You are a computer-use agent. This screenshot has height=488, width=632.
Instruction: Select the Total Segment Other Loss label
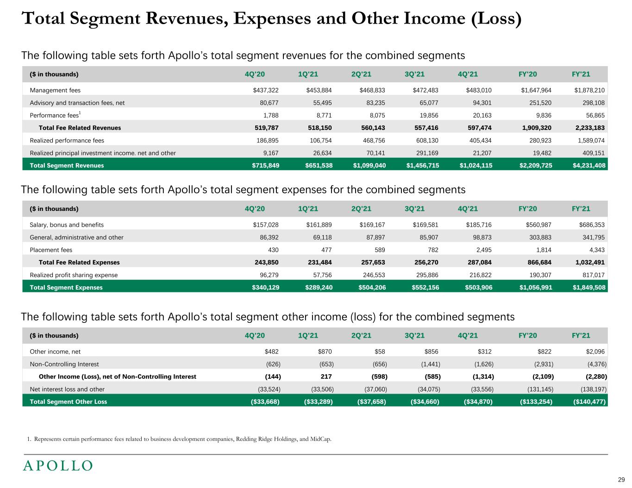[x=68, y=402]
